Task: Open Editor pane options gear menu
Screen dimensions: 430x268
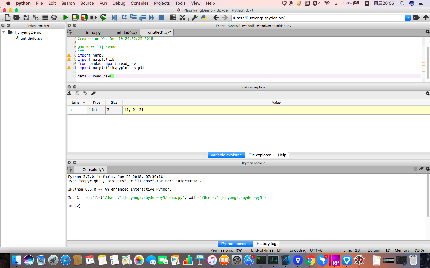Action: pyautogui.click(x=427, y=32)
